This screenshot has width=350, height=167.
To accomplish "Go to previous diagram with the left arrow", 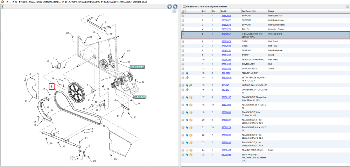I will 170,7.
